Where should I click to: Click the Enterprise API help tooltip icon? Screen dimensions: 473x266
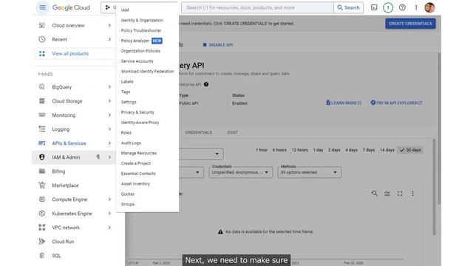[x=206, y=84]
